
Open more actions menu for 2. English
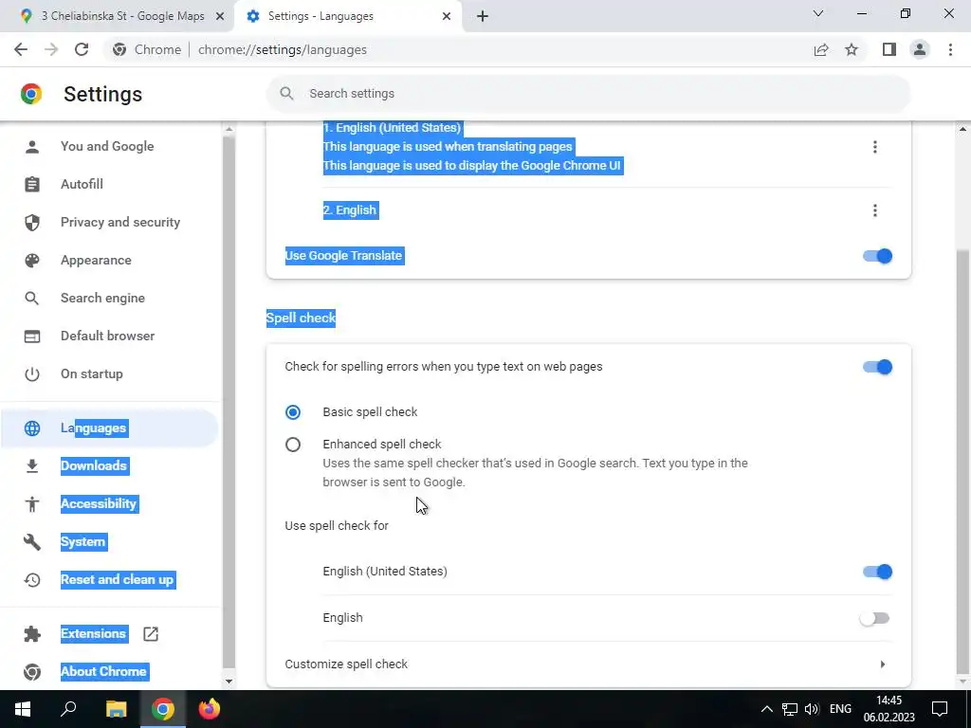click(874, 210)
